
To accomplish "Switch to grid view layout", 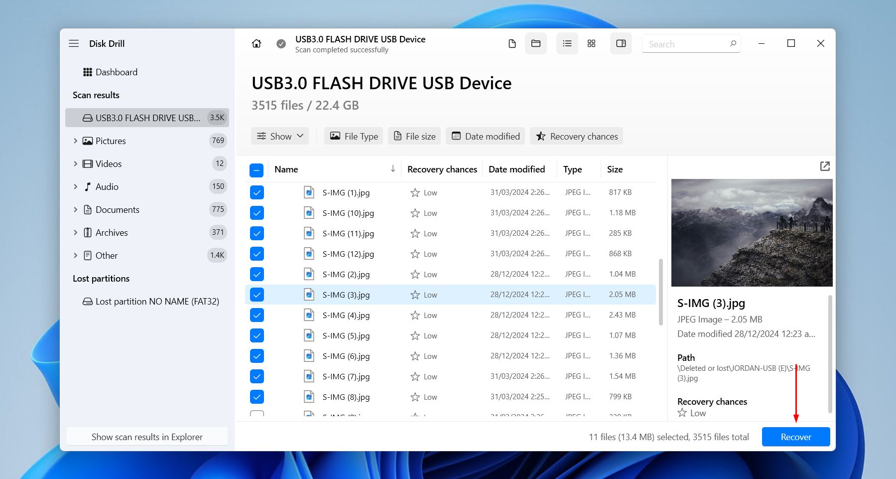I will click(x=591, y=43).
